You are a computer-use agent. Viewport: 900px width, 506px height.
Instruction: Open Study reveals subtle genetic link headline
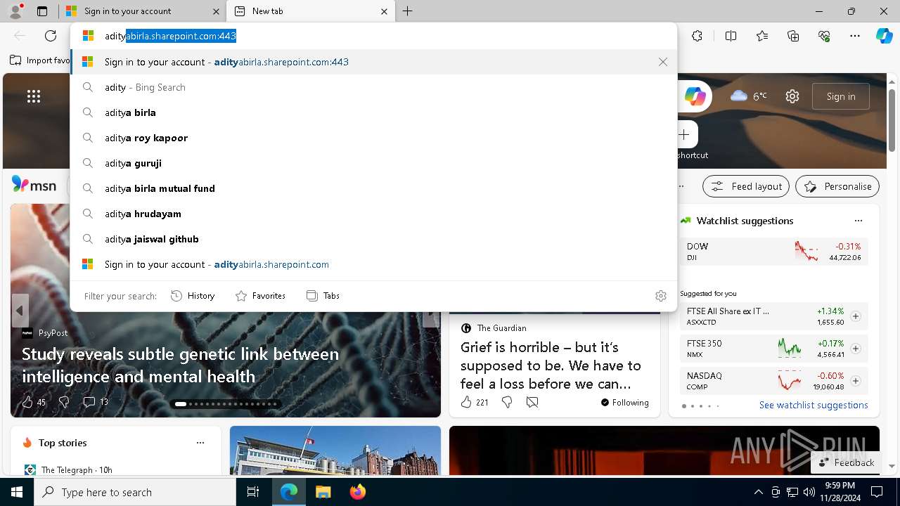click(x=181, y=365)
